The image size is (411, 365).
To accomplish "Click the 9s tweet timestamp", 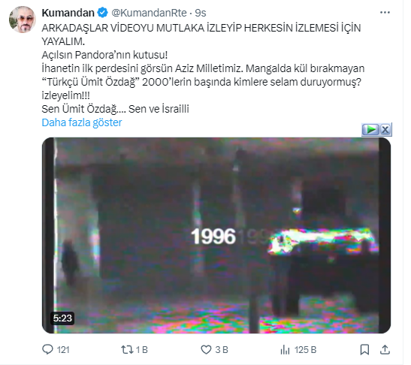I will click(x=201, y=13).
